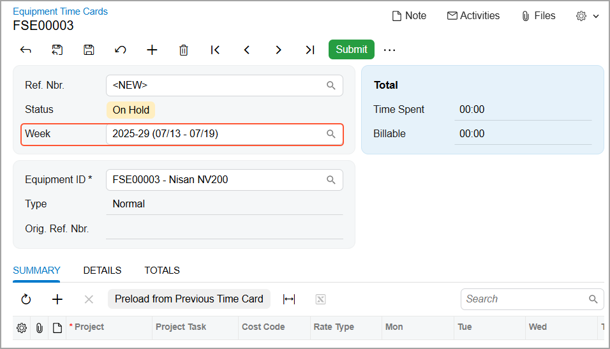Refresh the Summary grid
Image resolution: width=610 pixels, height=349 pixels.
click(x=26, y=299)
